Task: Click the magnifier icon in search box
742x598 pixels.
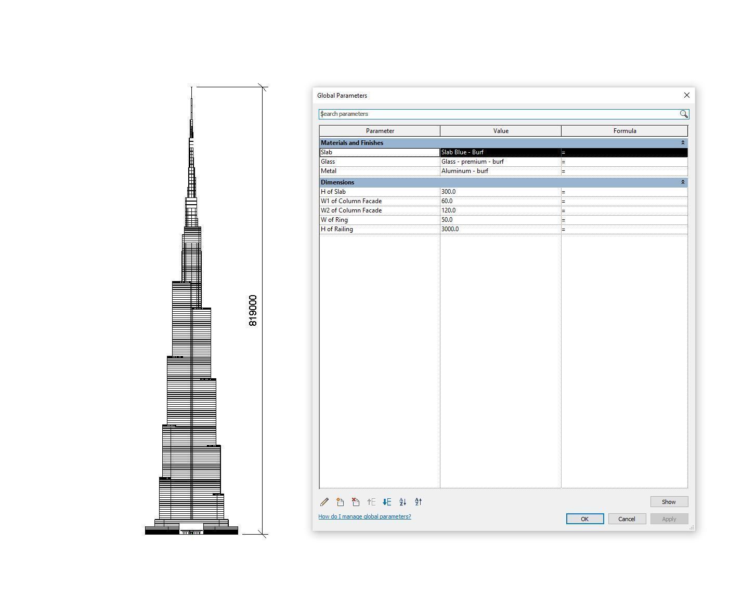Action: click(683, 114)
